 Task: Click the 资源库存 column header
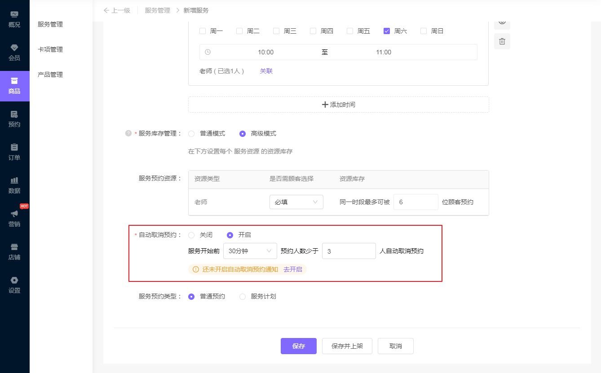pos(352,179)
